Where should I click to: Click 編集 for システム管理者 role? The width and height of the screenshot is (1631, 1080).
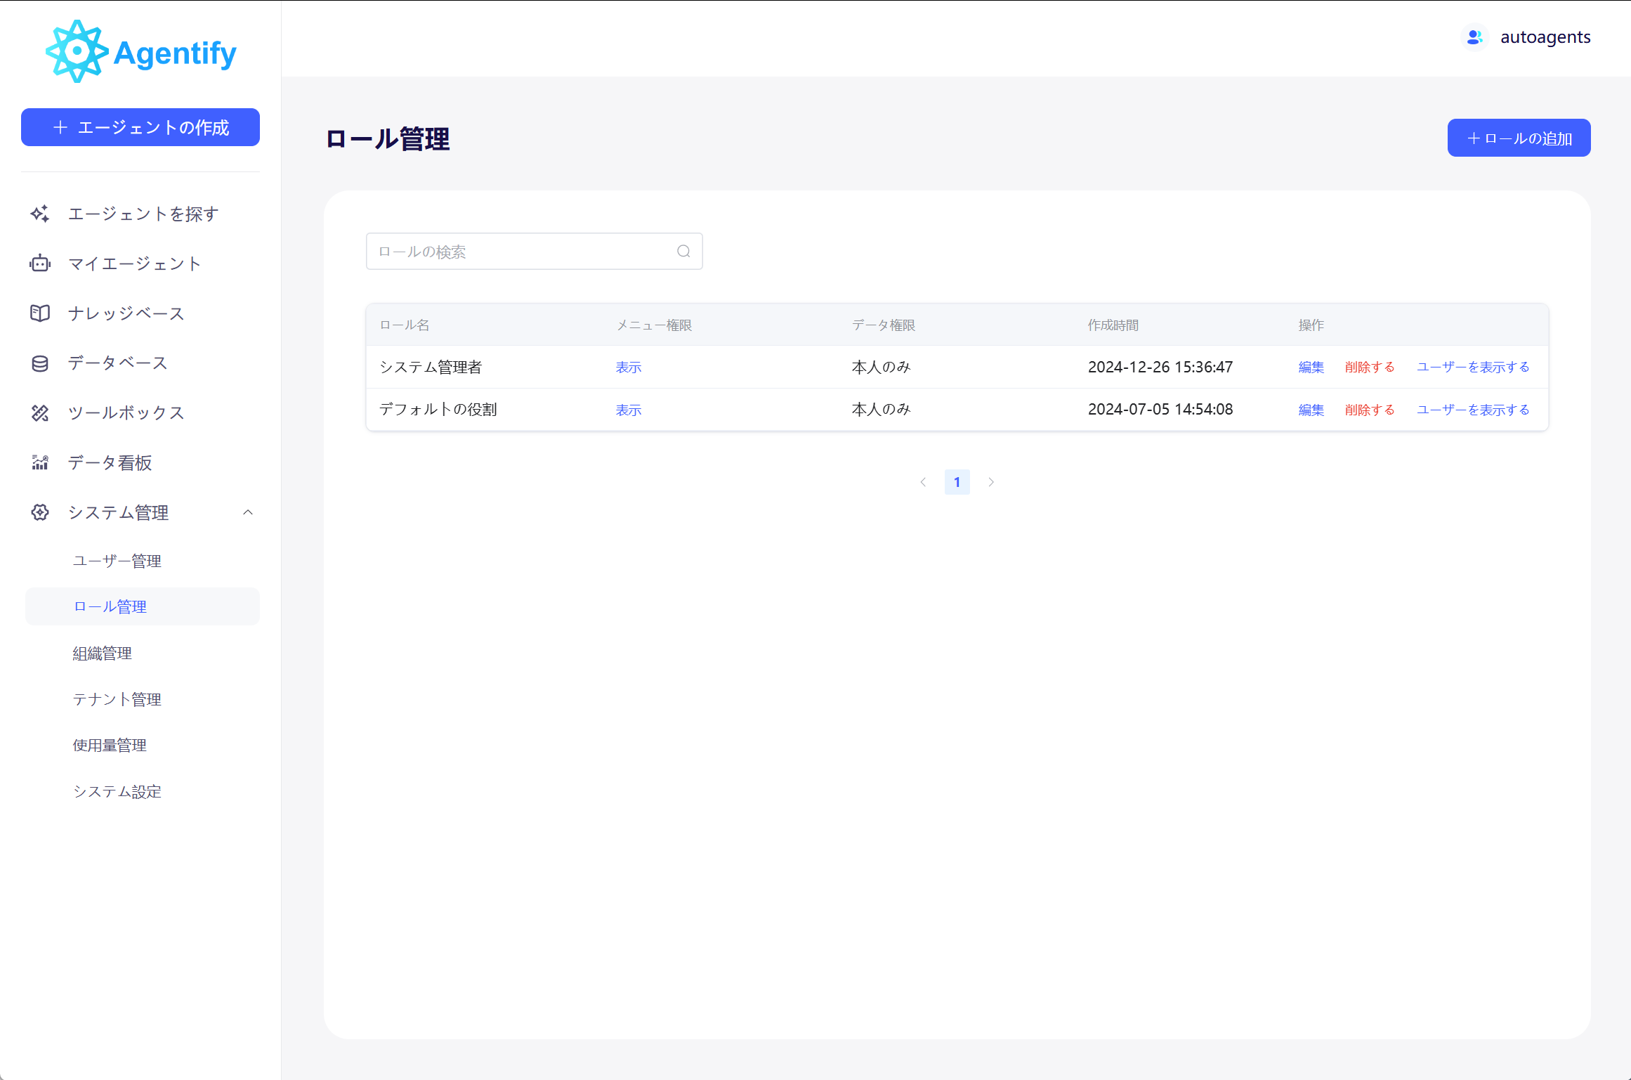tap(1311, 367)
